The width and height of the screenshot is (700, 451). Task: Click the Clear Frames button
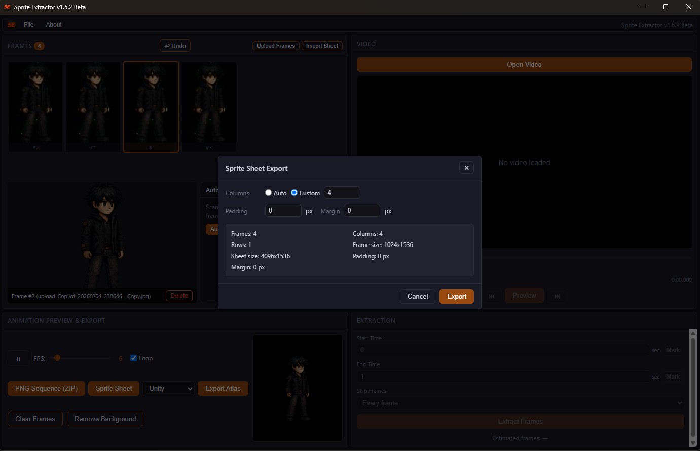point(35,419)
